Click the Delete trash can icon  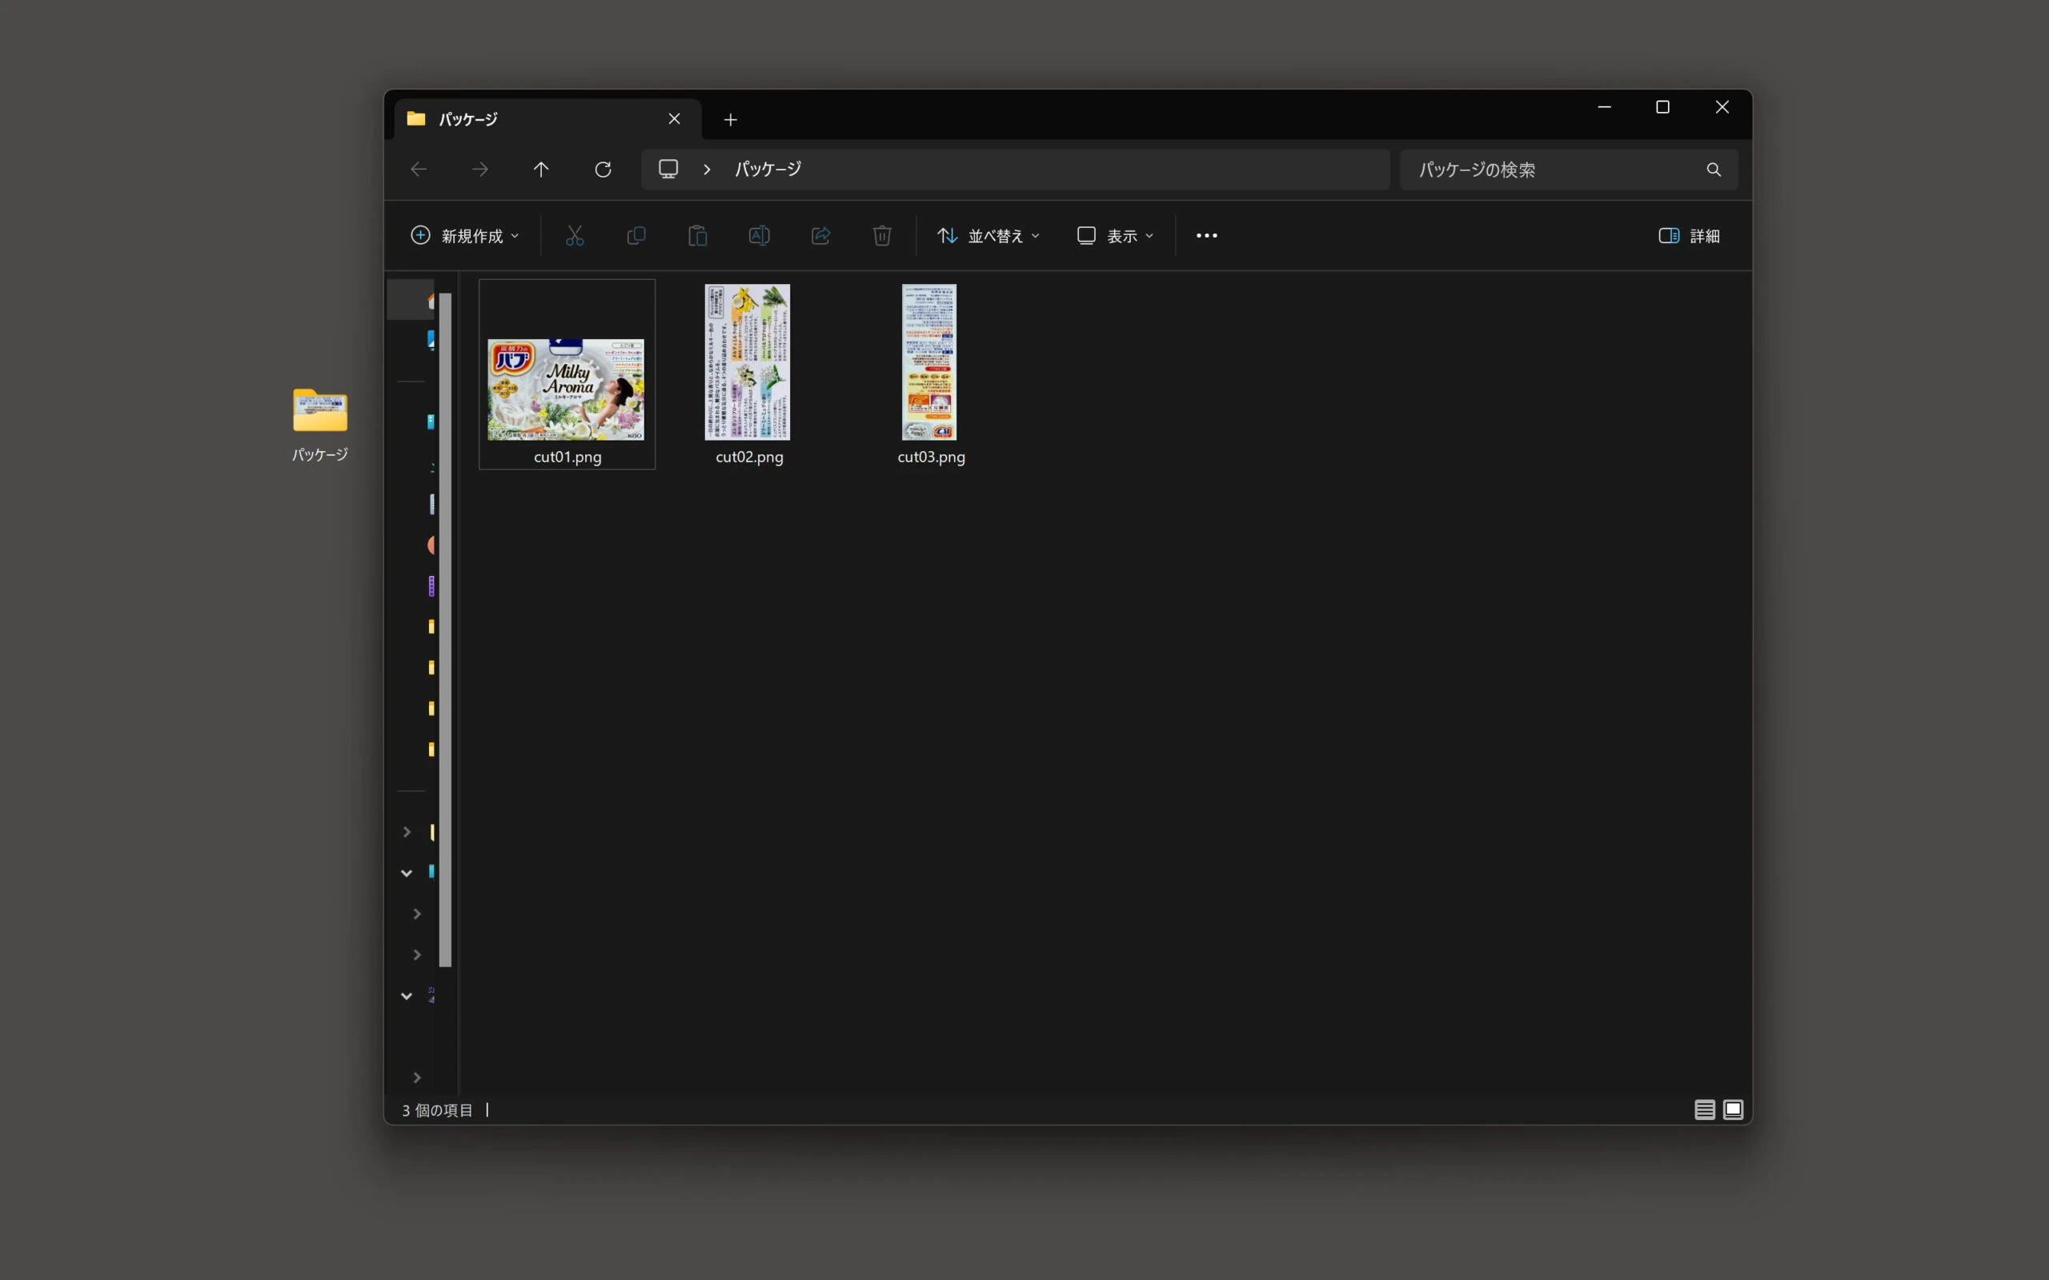click(881, 235)
